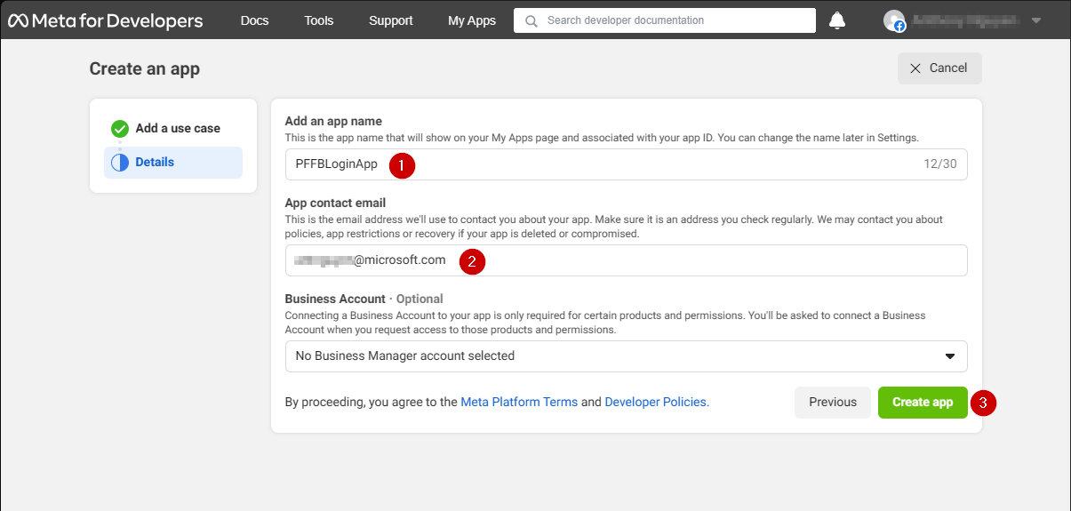This screenshot has width=1071, height=511.
Task: Open My Apps page
Action: tap(472, 20)
